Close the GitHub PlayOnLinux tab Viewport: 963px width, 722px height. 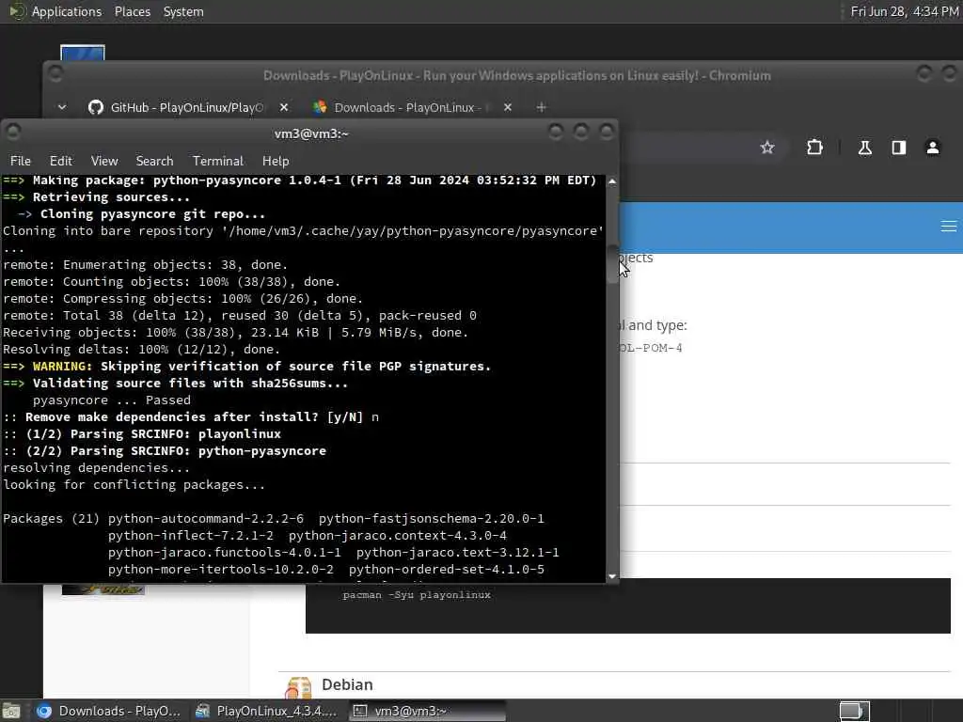point(284,107)
